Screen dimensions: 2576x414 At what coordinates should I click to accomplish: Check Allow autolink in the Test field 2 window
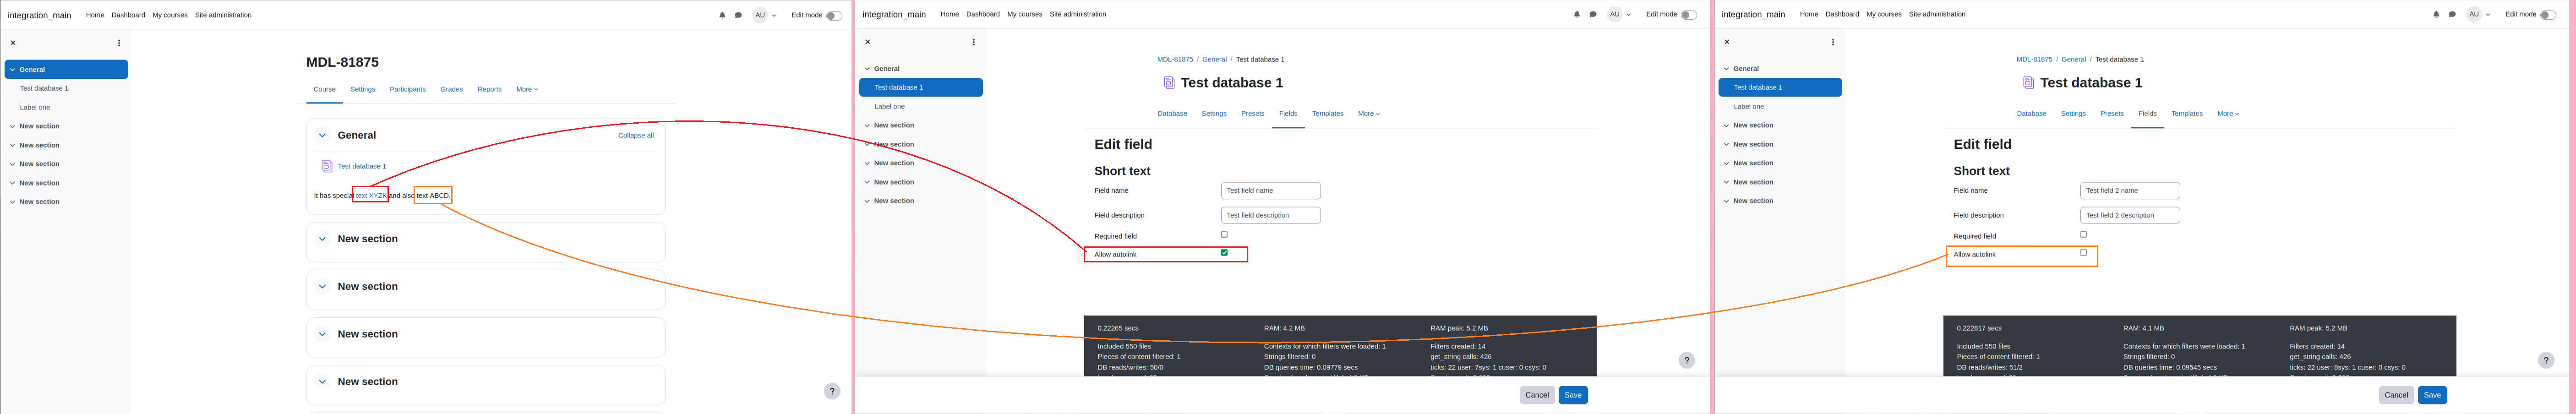click(x=2084, y=253)
